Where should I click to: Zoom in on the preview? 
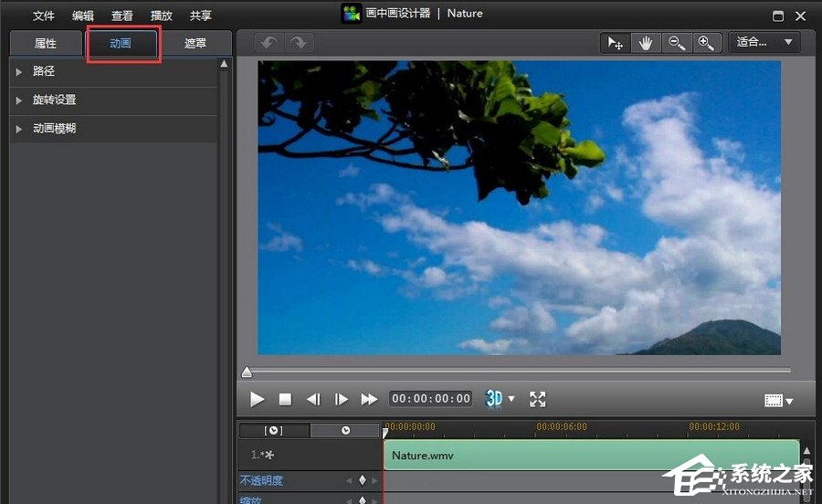click(x=705, y=43)
